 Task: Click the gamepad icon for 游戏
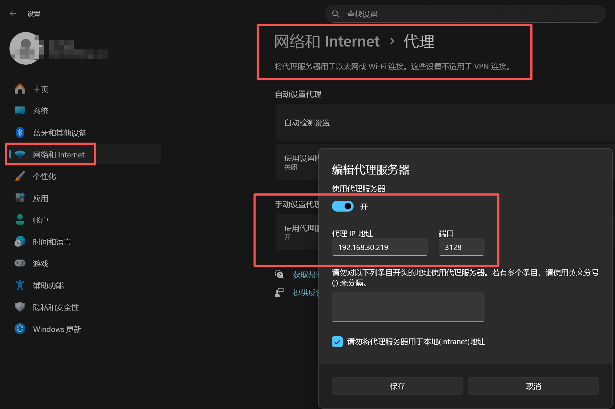click(20, 263)
